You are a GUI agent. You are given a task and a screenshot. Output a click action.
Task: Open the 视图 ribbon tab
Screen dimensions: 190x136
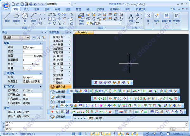tap(68, 9)
